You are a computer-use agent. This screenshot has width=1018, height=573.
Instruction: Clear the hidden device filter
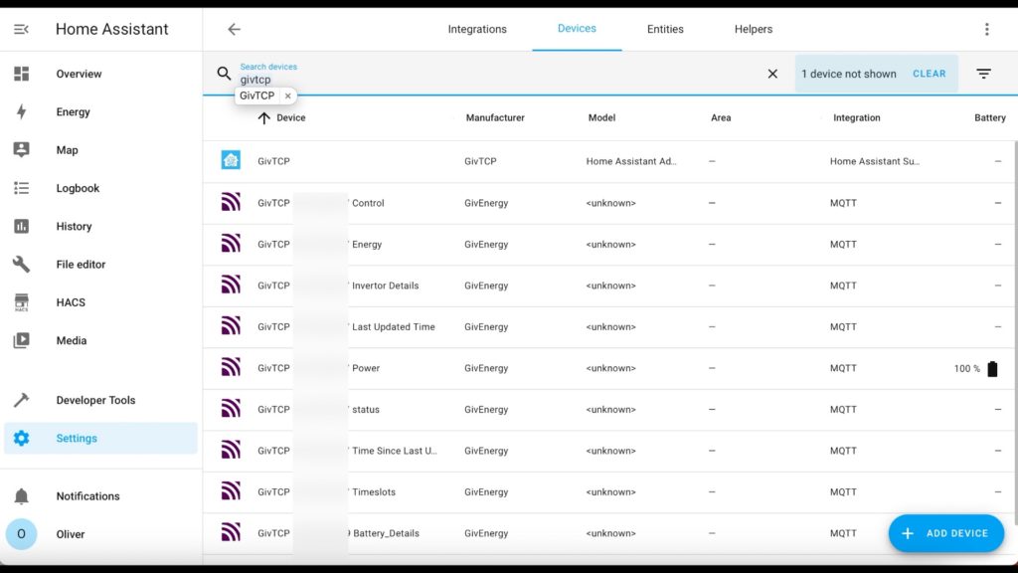pyautogui.click(x=930, y=74)
